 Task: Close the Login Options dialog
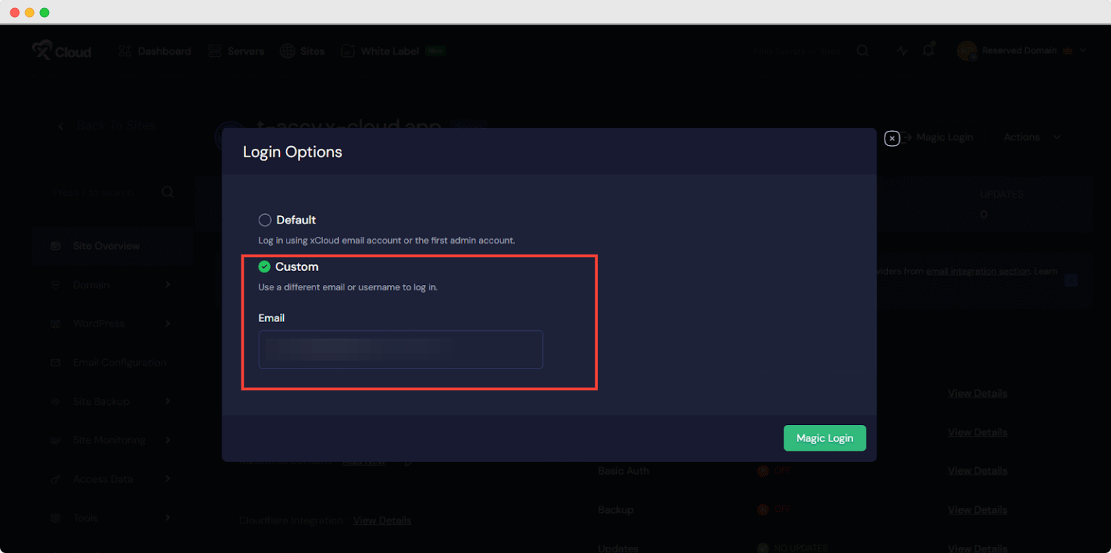coord(892,138)
